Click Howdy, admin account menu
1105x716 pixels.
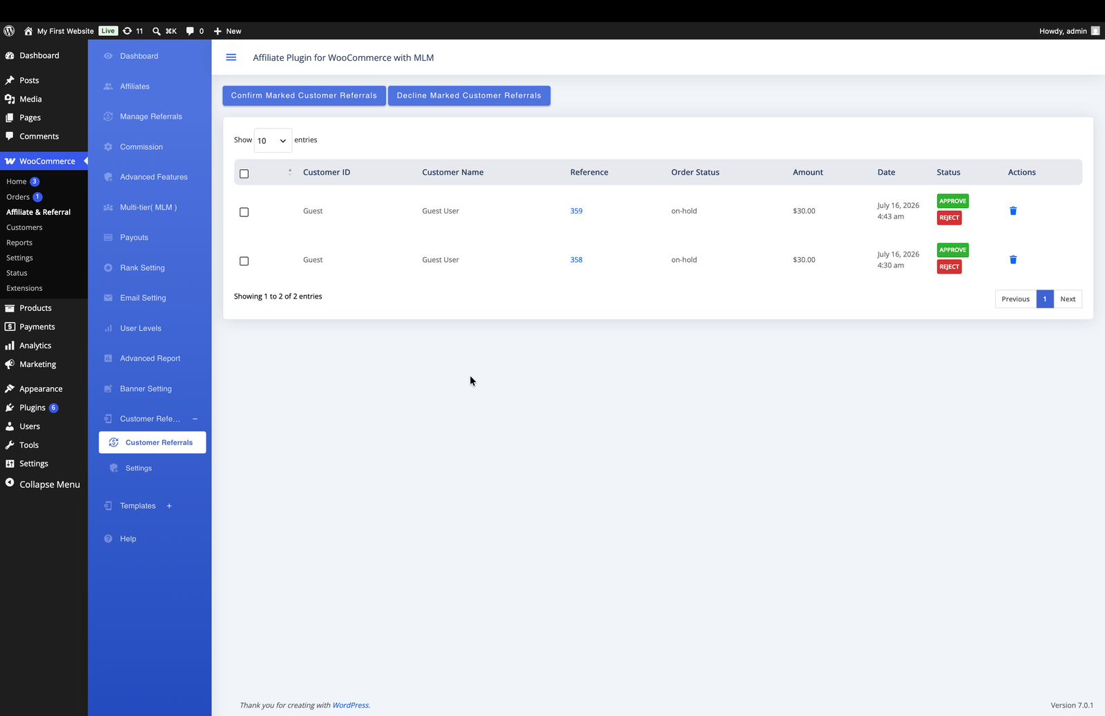pyautogui.click(x=1069, y=31)
